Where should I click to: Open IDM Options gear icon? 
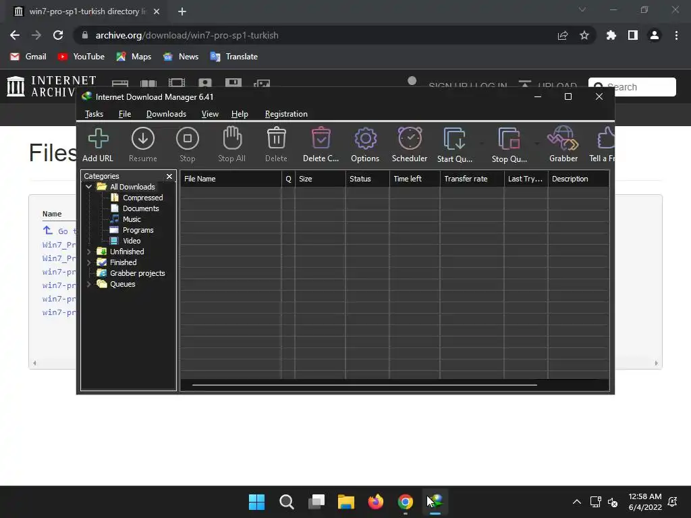(365, 144)
